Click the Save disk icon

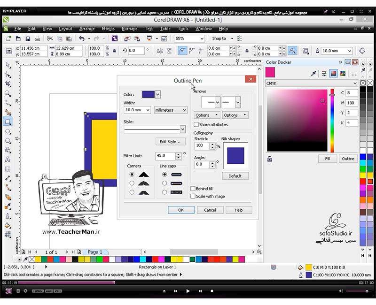(x=28, y=38)
